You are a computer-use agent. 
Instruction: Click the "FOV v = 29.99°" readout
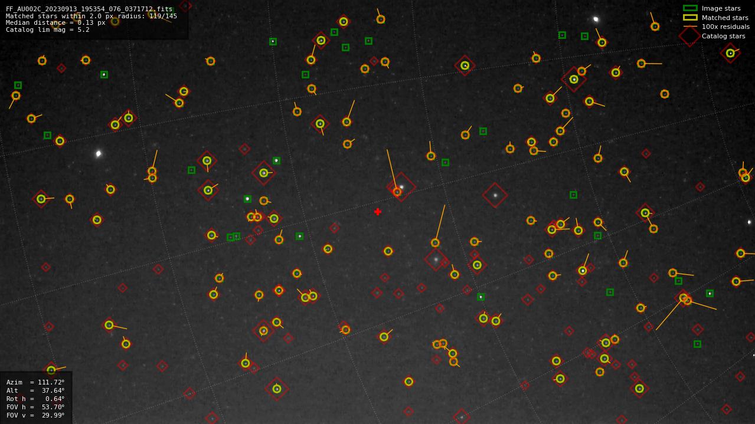(x=35, y=415)
